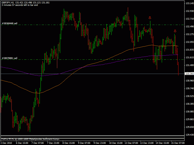Click the 13 Dec 23:00 time label
Viewport: 194px width, 145px height.
tap(147, 143)
